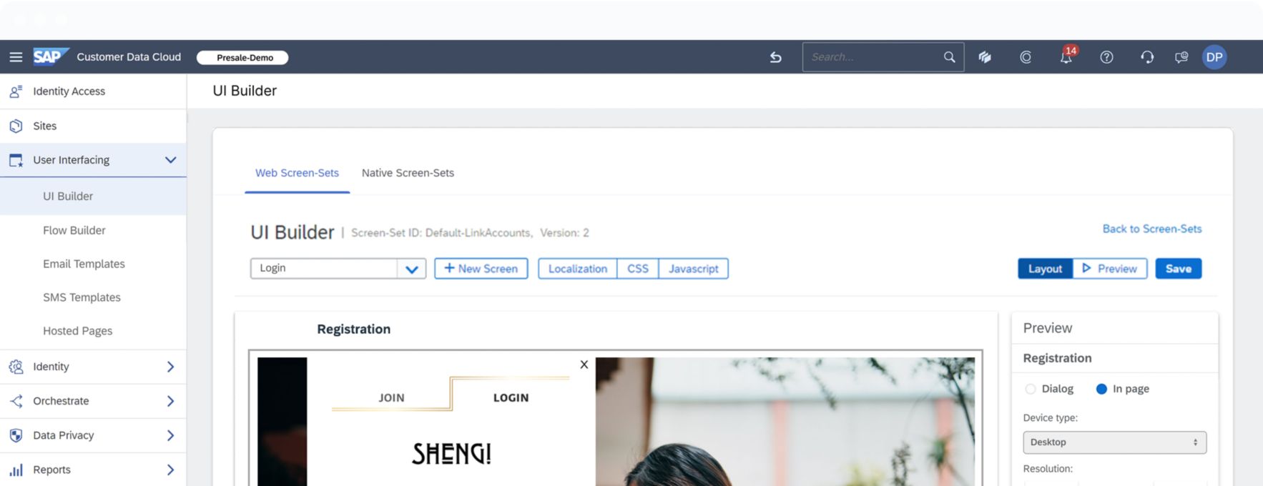Open the help question mark icon
Viewport: 1263px width, 486px height.
1106,57
